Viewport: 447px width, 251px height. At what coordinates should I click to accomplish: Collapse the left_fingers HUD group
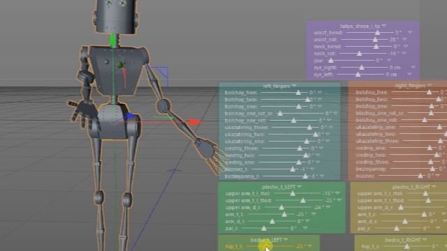(x=294, y=86)
